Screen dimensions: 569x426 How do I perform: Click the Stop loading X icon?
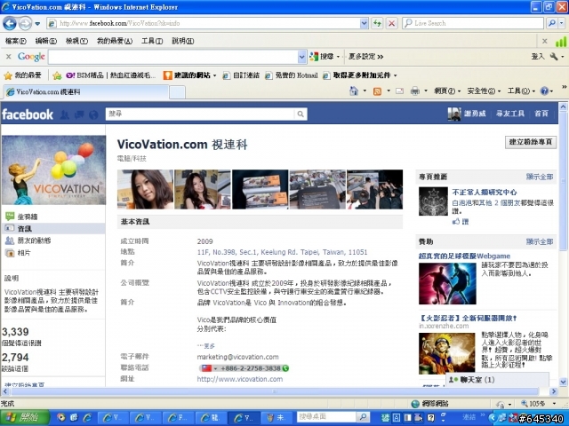[391, 24]
